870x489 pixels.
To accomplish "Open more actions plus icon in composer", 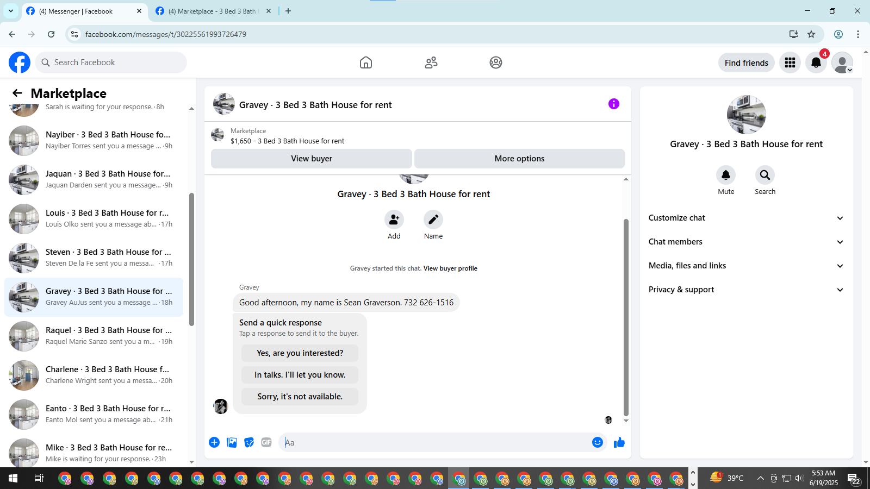I will pyautogui.click(x=214, y=442).
